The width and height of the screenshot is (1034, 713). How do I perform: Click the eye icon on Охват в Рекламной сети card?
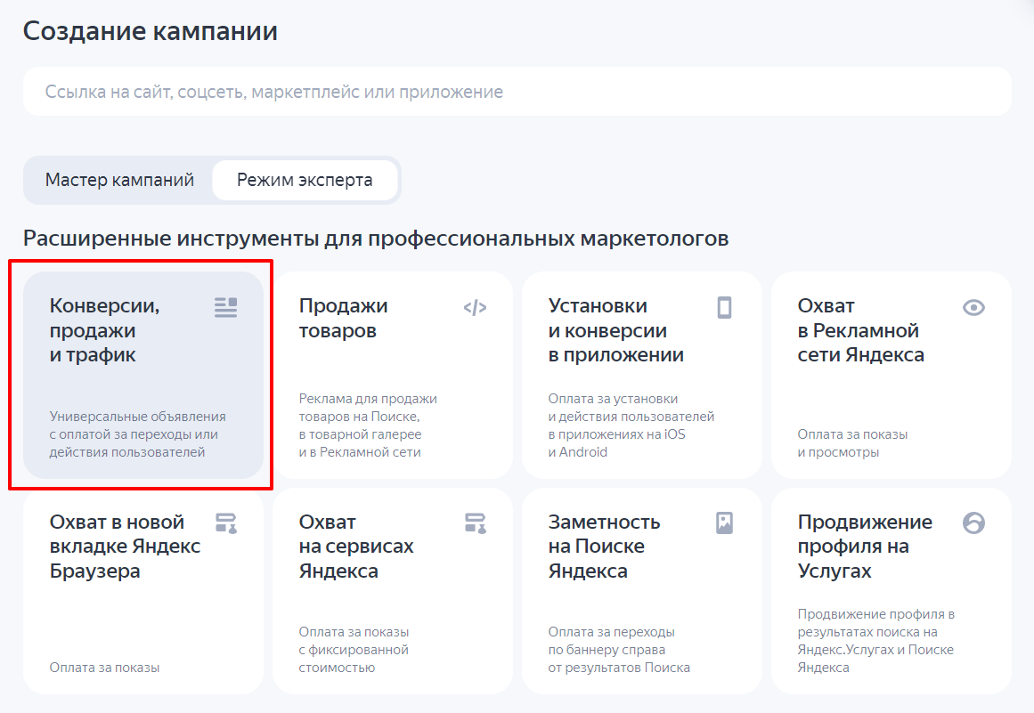point(973,307)
